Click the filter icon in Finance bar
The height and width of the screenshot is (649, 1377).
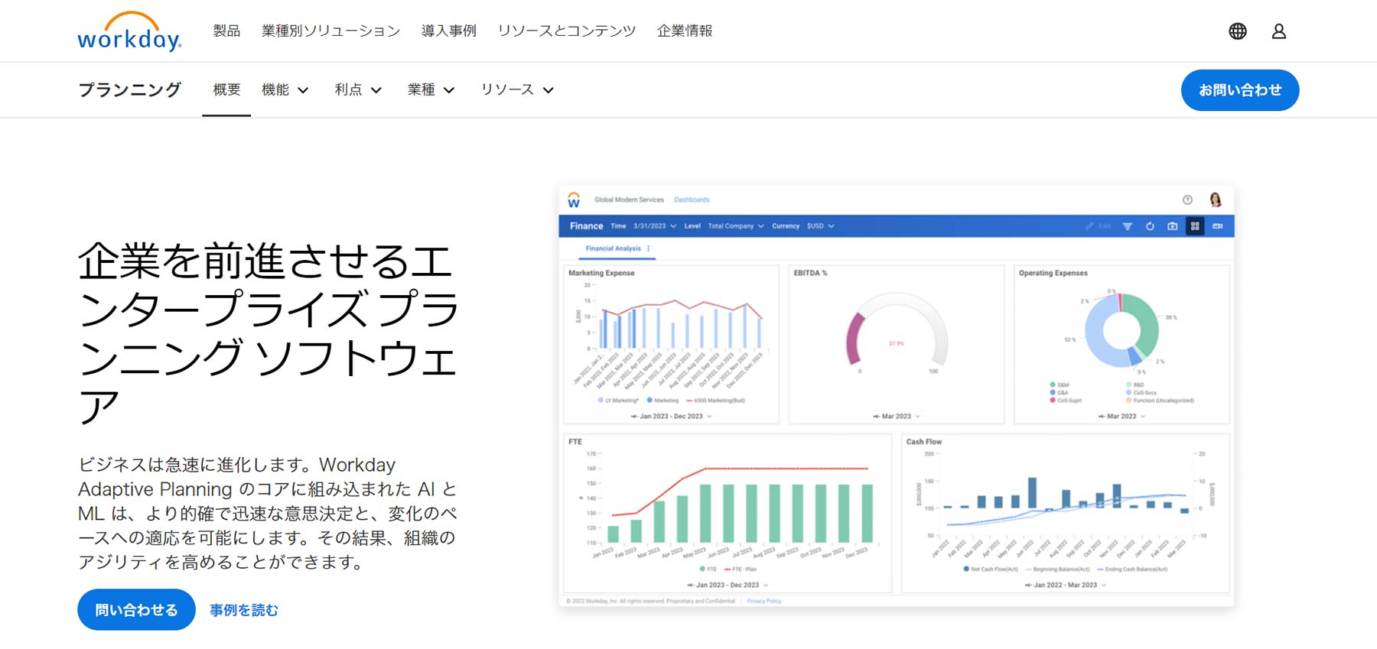click(1128, 226)
